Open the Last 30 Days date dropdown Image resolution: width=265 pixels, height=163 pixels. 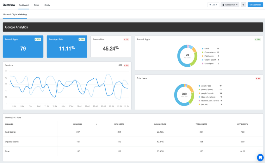pyautogui.click(x=231, y=5)
